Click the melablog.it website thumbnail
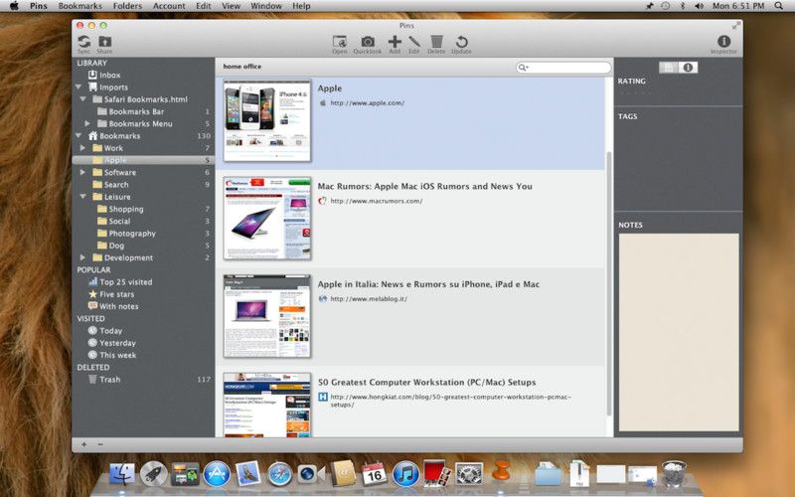795x497 pixels. pyautogui.click(x=267, y=316)
